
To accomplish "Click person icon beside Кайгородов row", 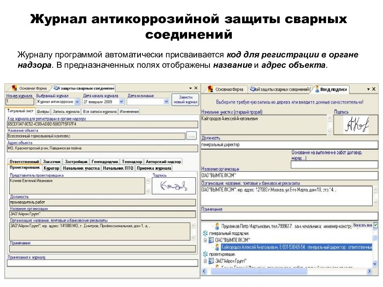I will click(x=217, y=247).
